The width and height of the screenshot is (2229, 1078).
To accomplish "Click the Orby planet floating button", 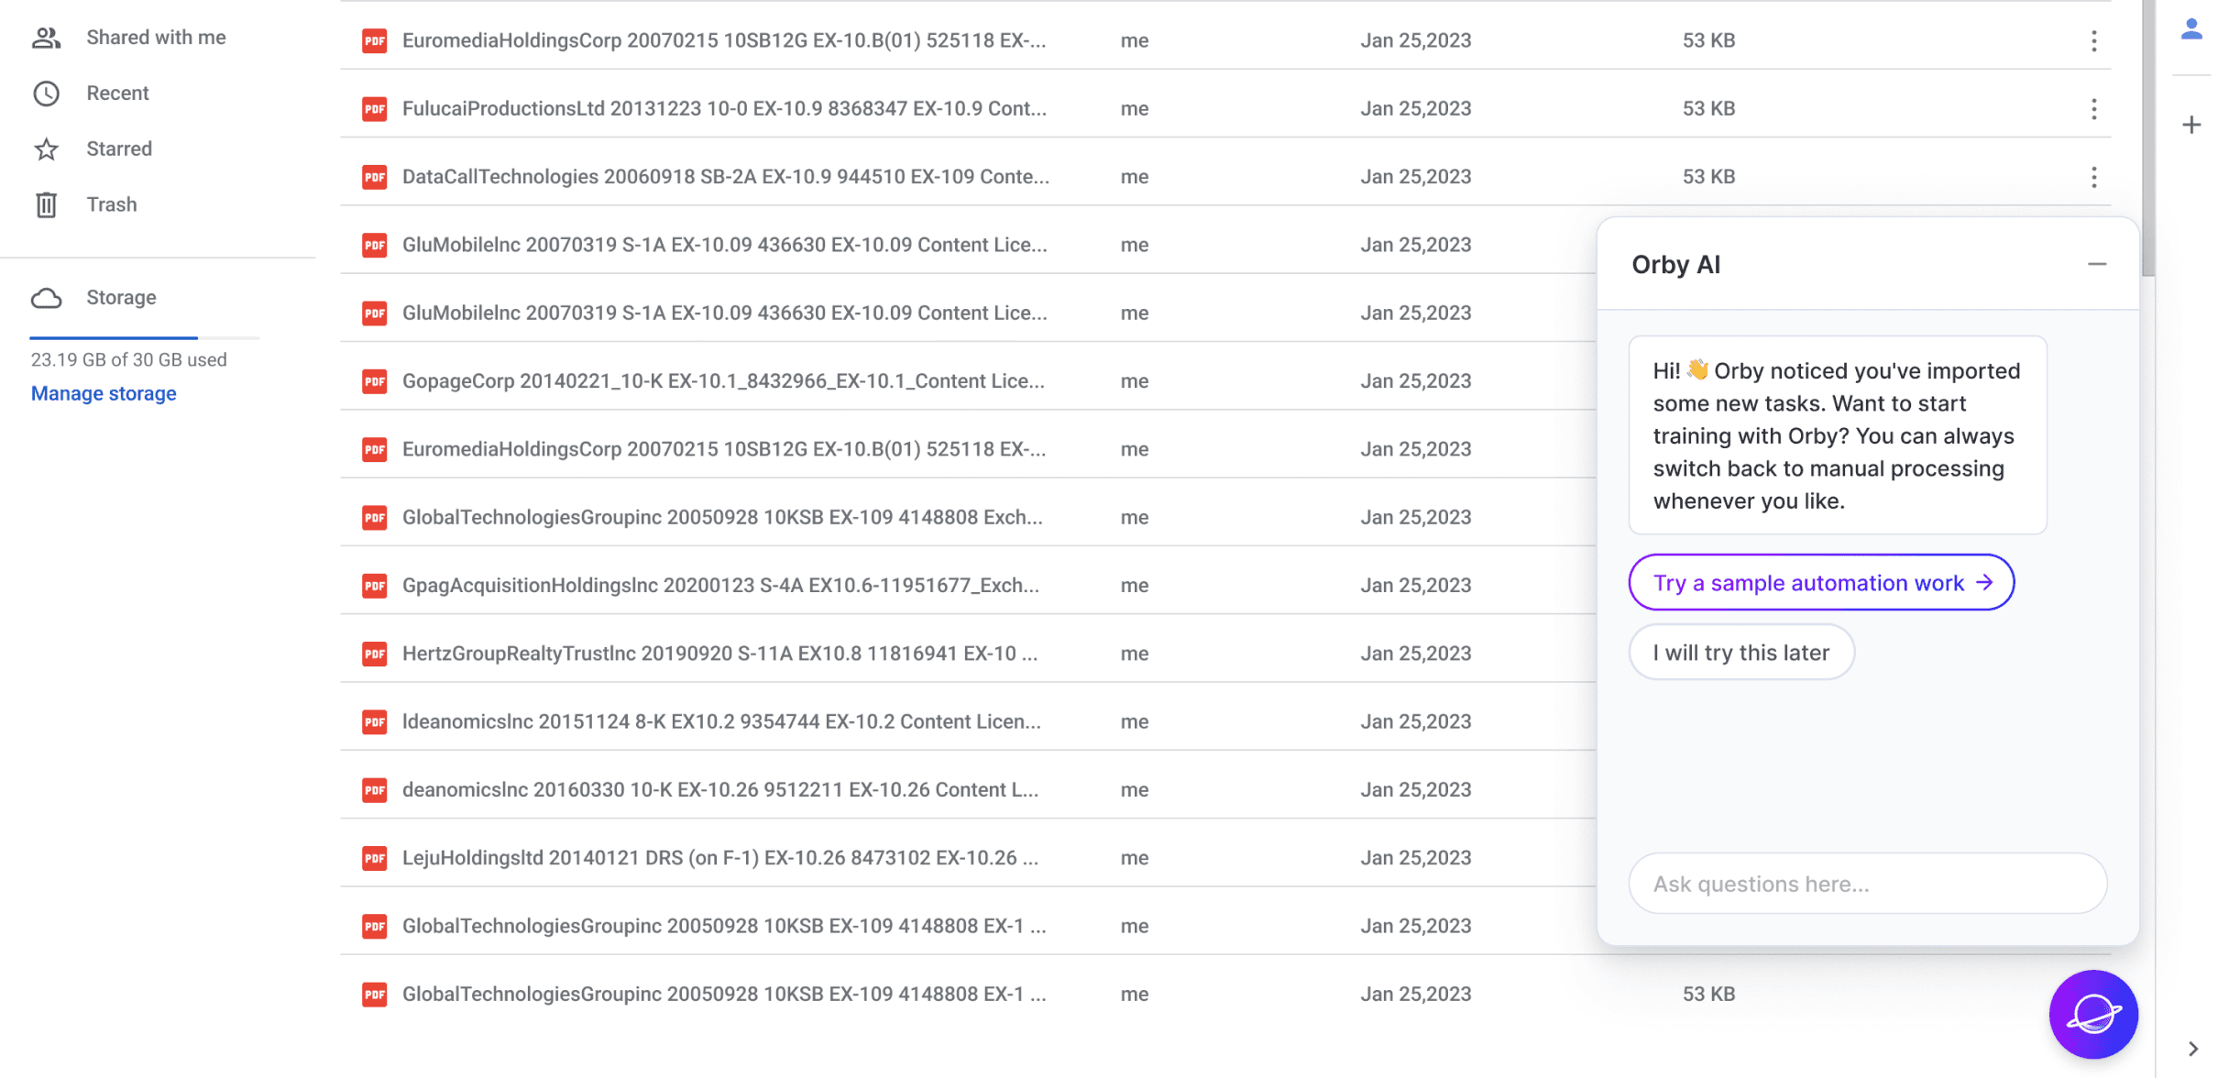I will (2092, 1014).
